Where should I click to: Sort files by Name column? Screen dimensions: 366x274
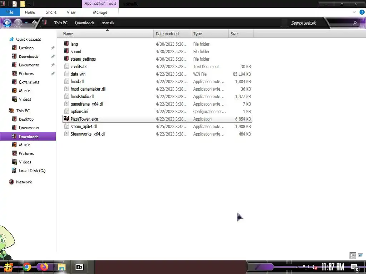(x=105, y=34)
